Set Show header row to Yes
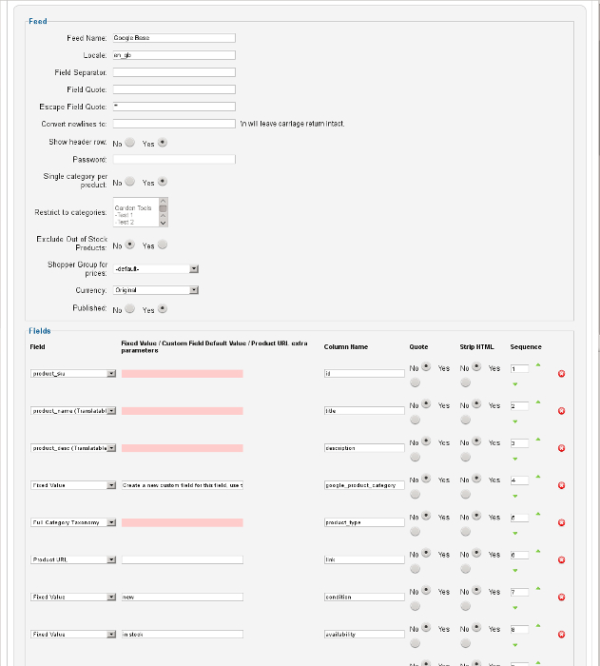Viewport: 600px width, 666px height. coord(163,143)
